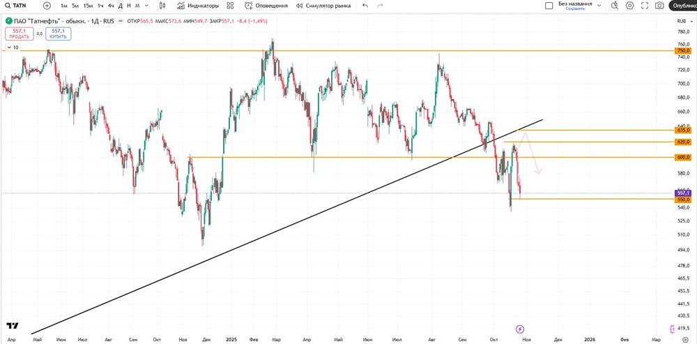The width and height of the screenshot is (697, 344).
Task: Select the monthly М timeframe
Action: click(x=137, y=6)
